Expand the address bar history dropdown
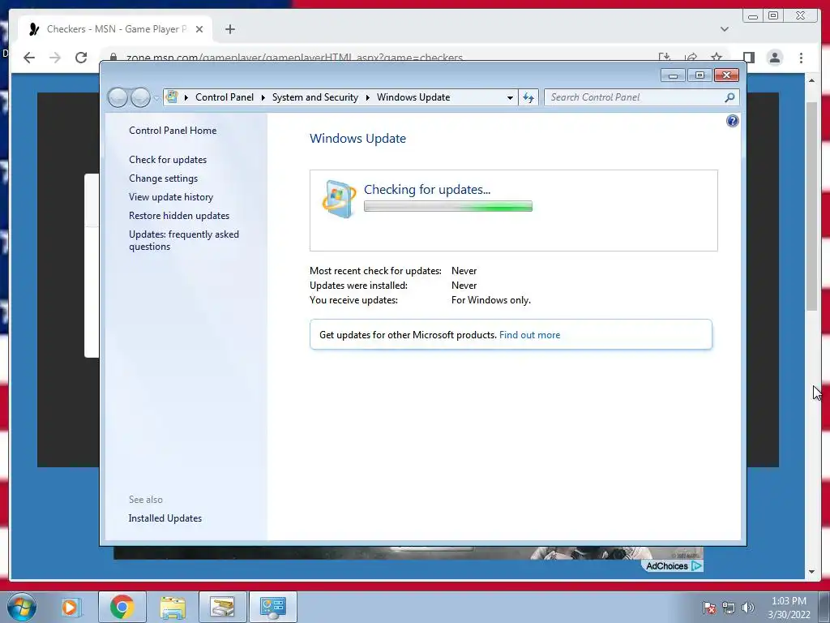 pos(510,97)
